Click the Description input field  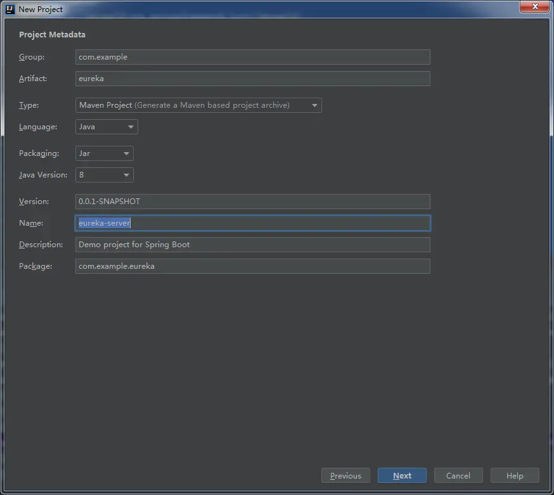pos(253,245)
